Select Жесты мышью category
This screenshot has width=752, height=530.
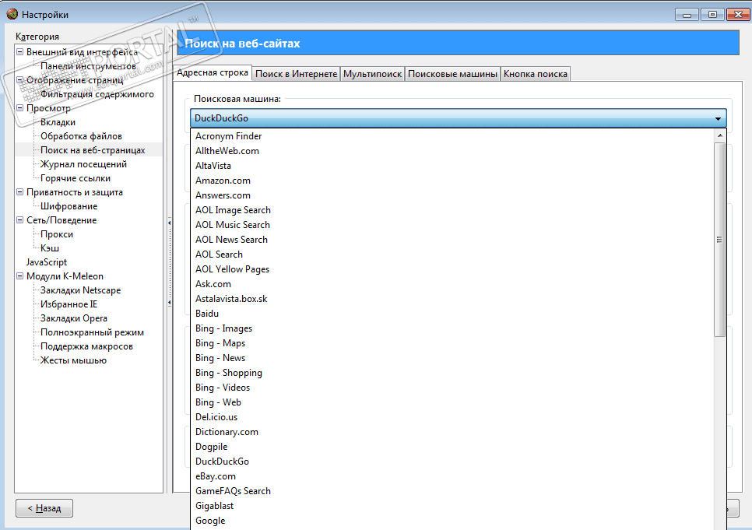point(73,360)
